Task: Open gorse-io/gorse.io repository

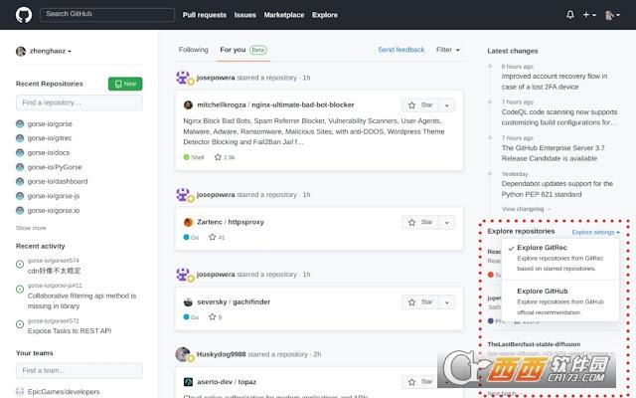Action: [x=53, y=210]
